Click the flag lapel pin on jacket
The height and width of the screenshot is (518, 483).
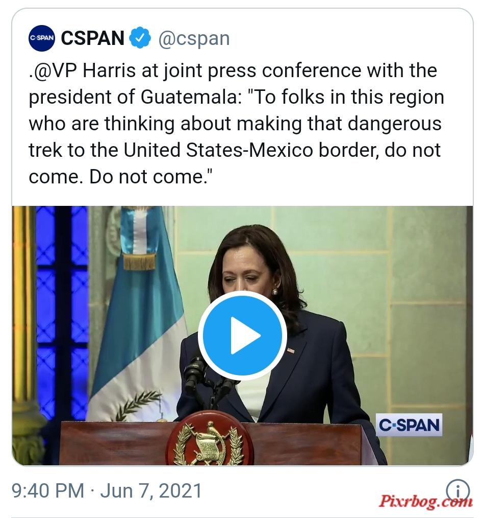click(290, 350)
